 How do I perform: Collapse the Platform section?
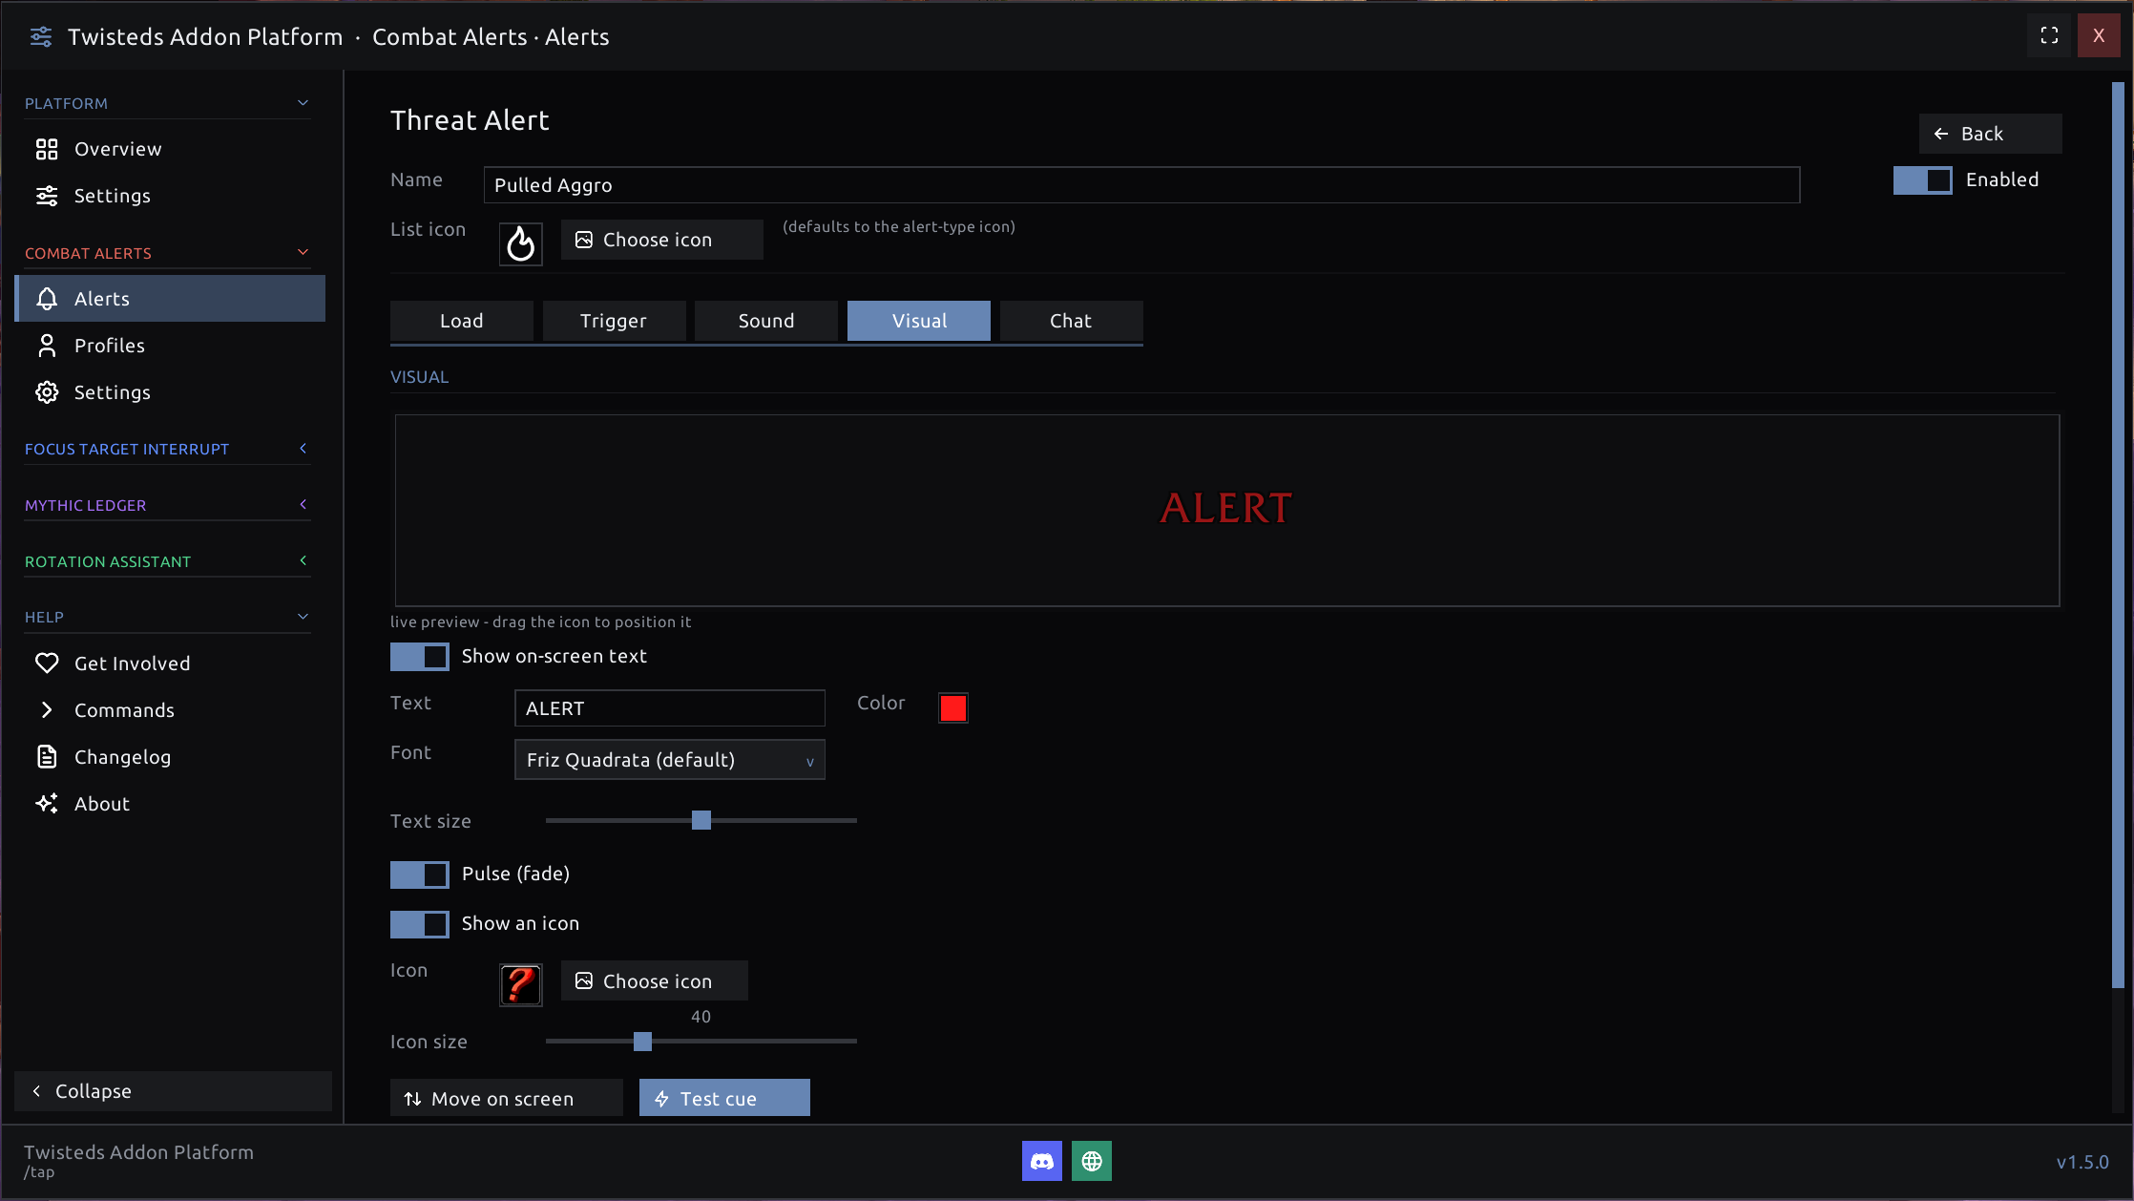pos(303,103)
